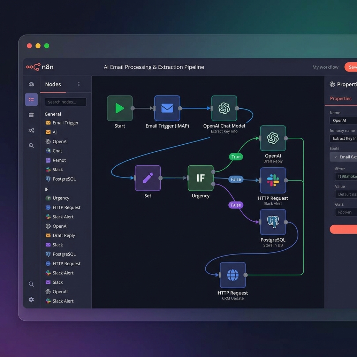Select the Draft Reply list entry
This screenshot has width=357, height=357.
pos(60,235)
